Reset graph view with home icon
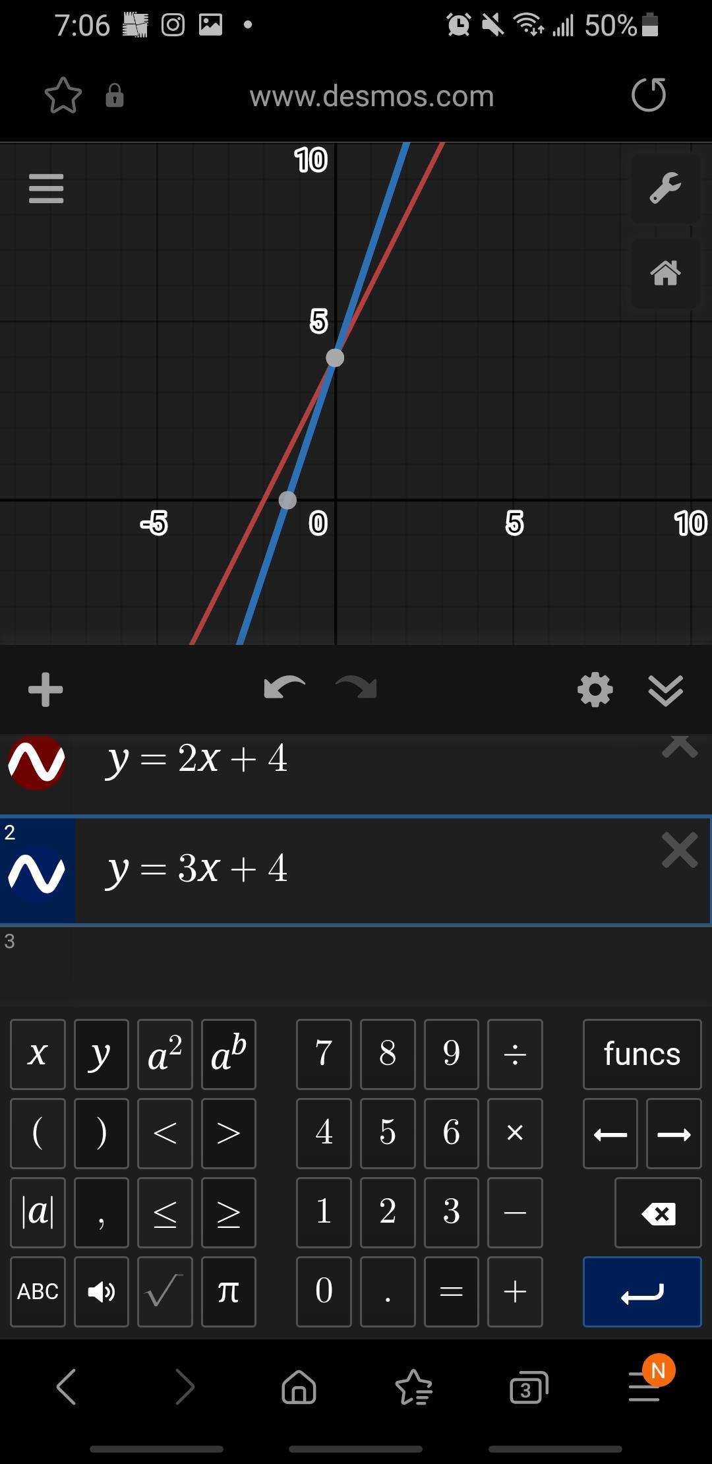Viewport: 712px width, 1464px height. [665, 273]
